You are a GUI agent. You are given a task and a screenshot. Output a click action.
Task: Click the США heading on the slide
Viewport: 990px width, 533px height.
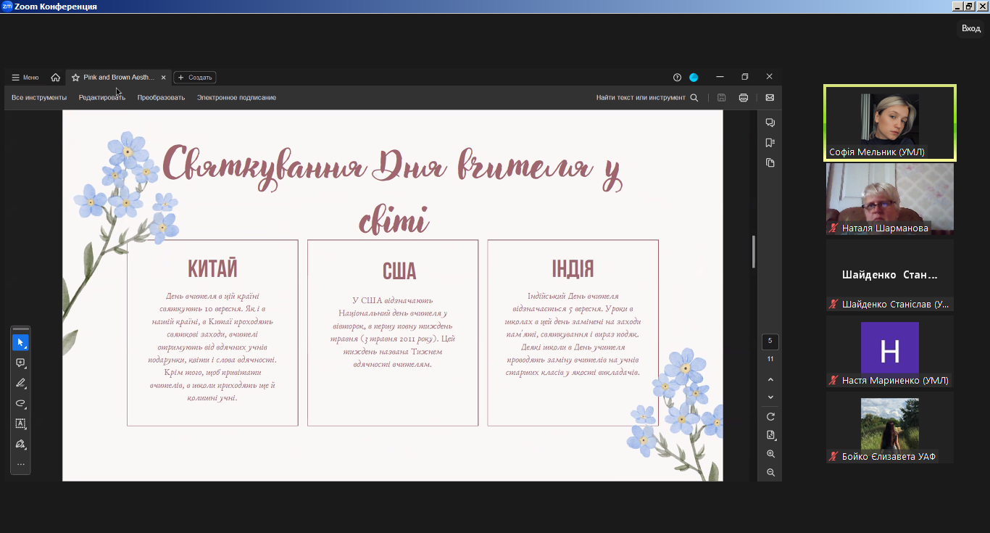pyautogui.click(x=399, y=271)
